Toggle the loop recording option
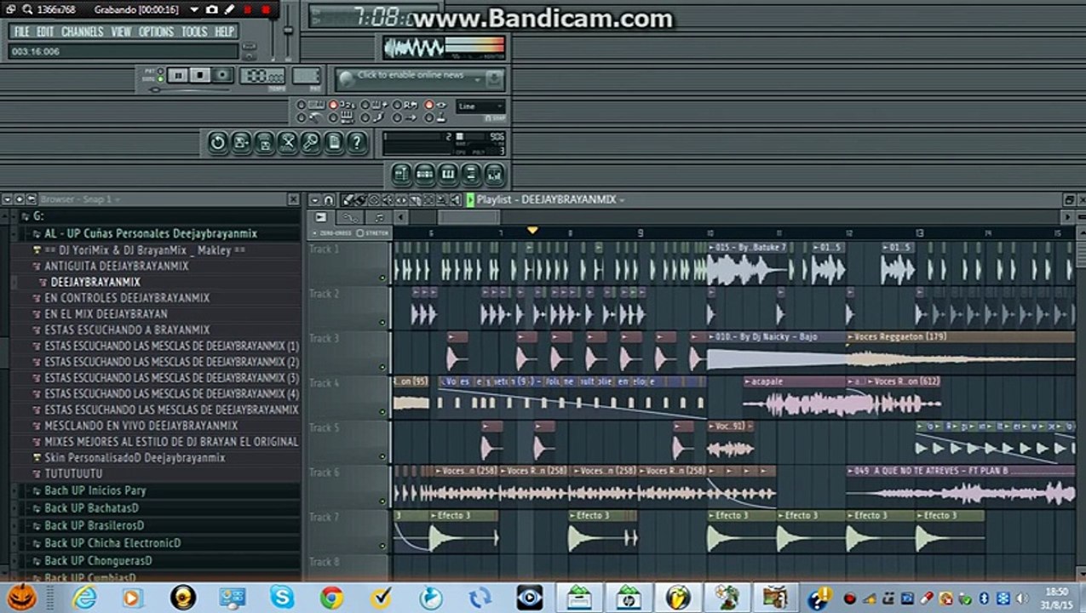This screenshot has width=1086, height=613. tap(397, 106)
